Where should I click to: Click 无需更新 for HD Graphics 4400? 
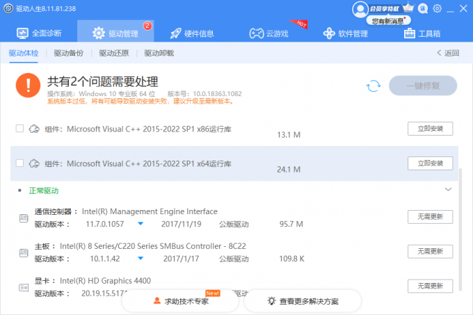(x=430, y=286)
